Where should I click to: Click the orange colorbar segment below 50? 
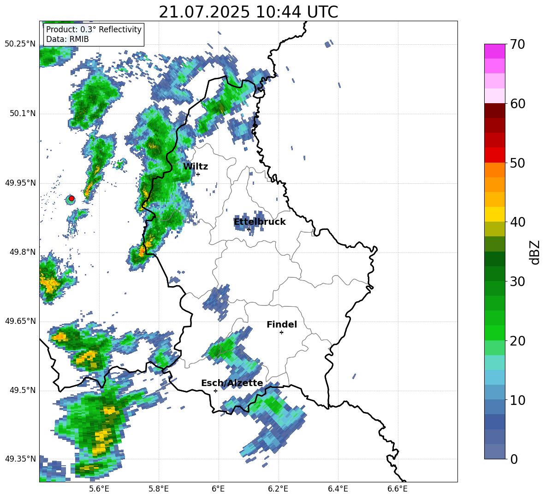[x=494, y=170]
